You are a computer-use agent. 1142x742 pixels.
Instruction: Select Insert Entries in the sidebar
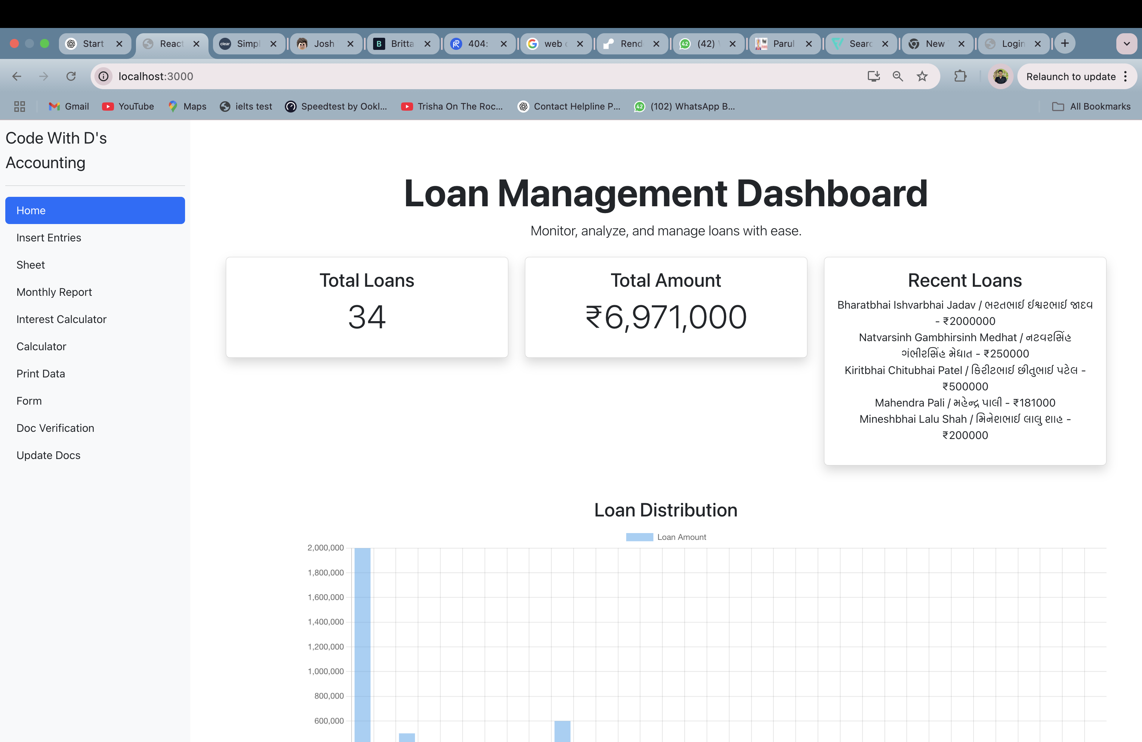point(48,238)
